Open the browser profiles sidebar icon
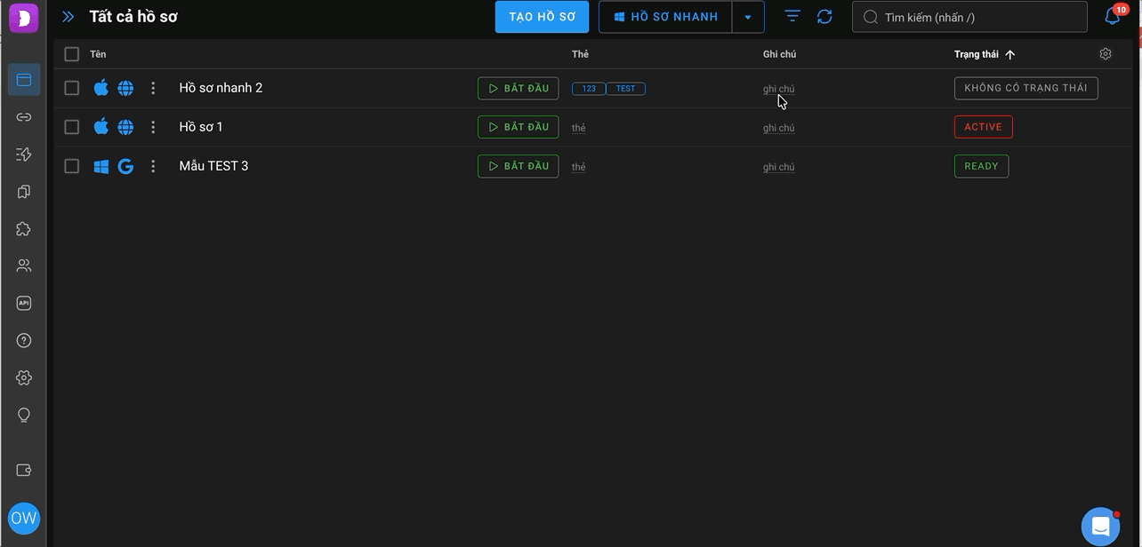 tap(24, 80)
